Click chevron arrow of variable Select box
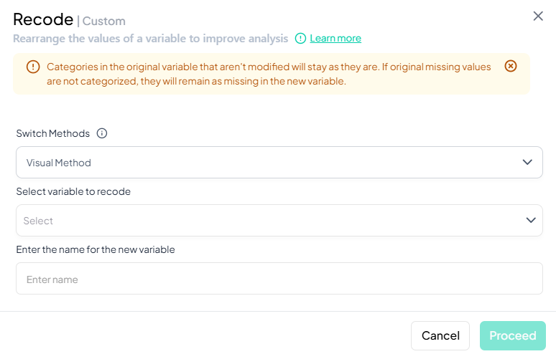556x354 pixels. click(531, 221)
